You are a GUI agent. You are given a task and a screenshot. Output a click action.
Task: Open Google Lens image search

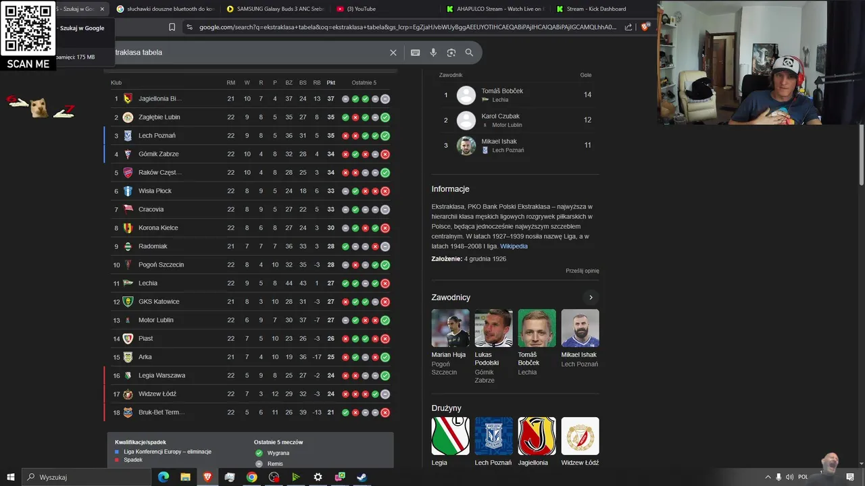click(451, 53)
